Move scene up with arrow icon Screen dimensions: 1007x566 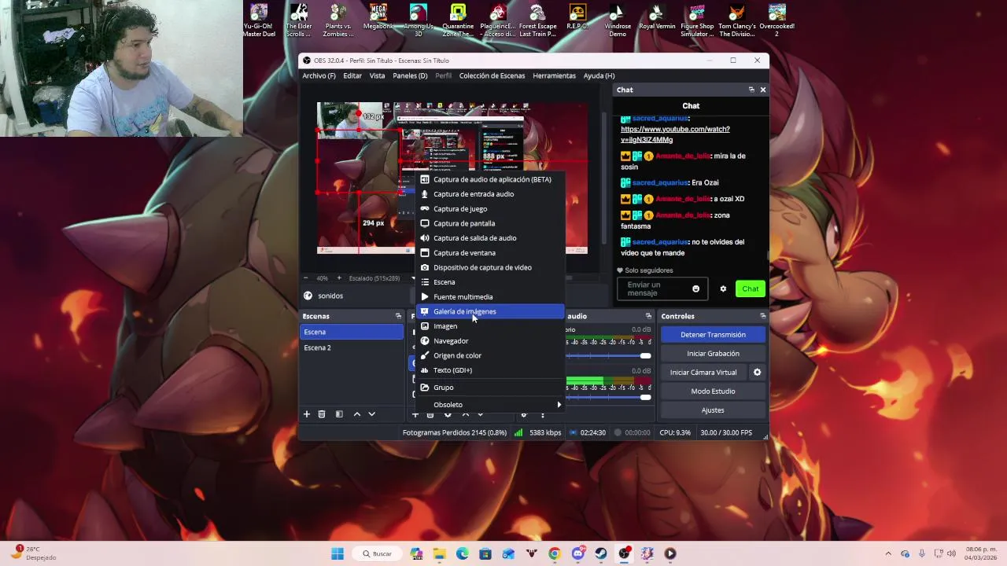[356, 414]
